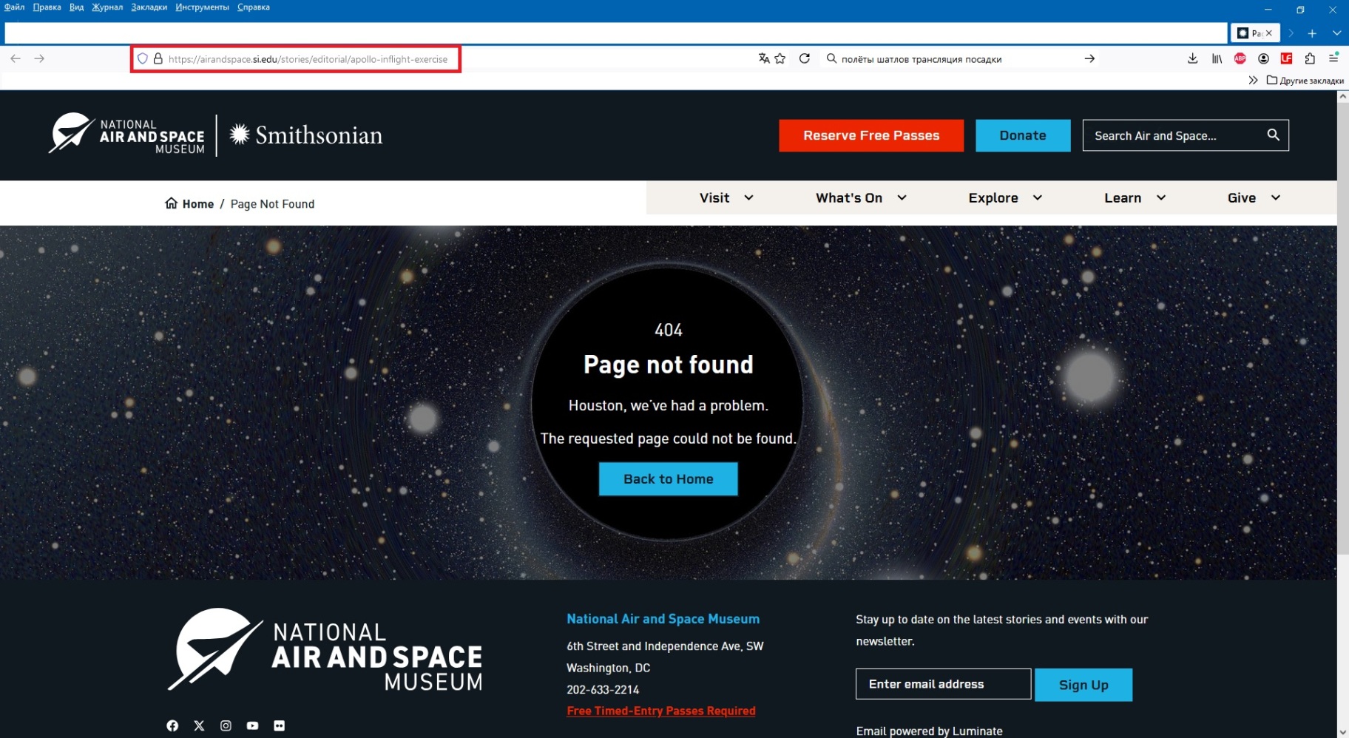Focus the Enter email address field
This screenshot has height=738, width=1349.
pos(943,684)
